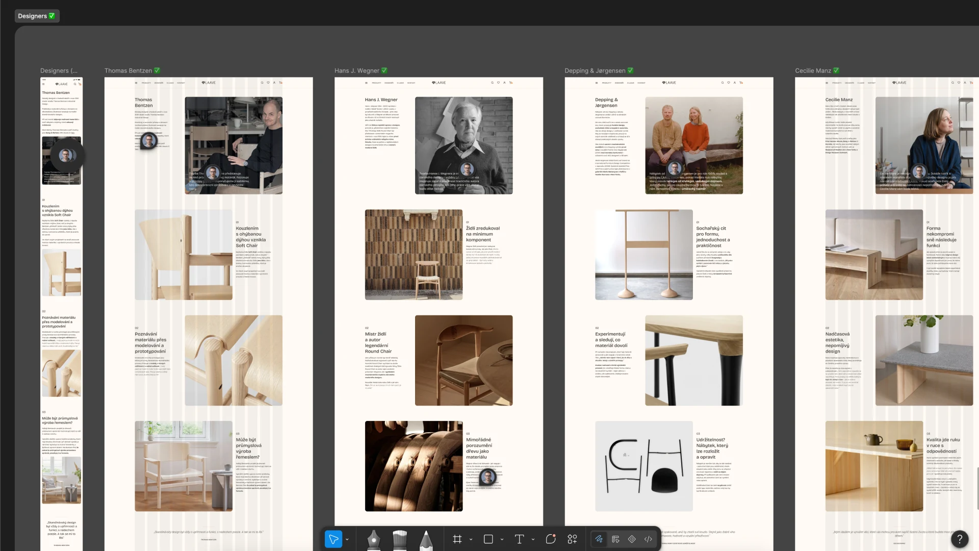Screen dimensions: 979x551
Task: Click the heart icon in Depping & Jørgensen frame header
Action: point(729,83)
